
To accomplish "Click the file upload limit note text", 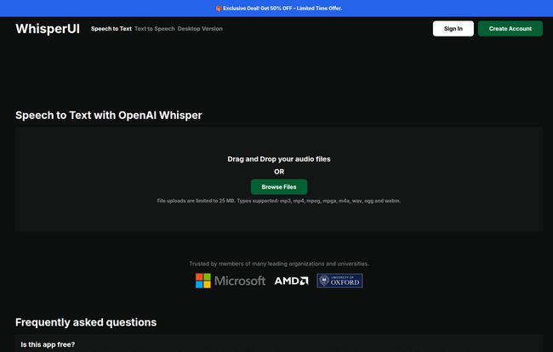I will click(278, 201).
